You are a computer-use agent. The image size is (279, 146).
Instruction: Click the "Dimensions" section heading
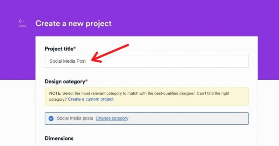(x=59, y=138)
